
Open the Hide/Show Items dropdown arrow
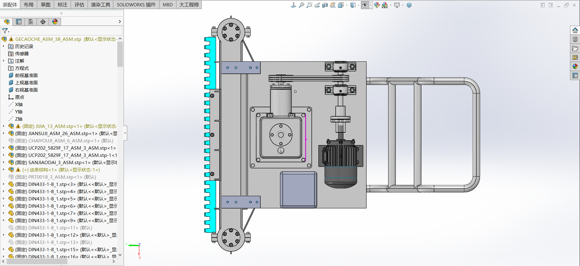pos(371,5)
